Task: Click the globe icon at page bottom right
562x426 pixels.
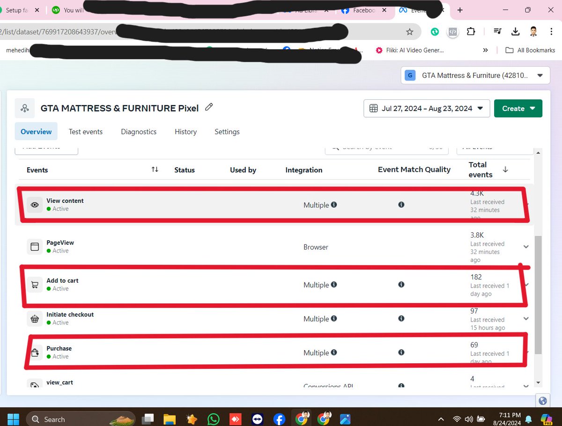Action: tap(543, 401)
